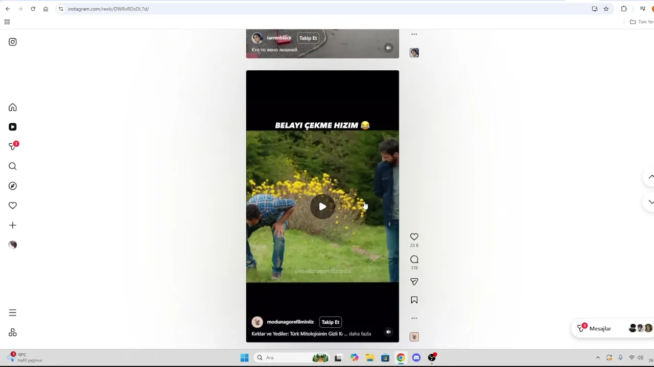Open the Instagram logo home link
The image size is (654, 367).
click(x=13, y=42)
